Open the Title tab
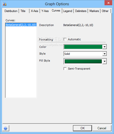Image resolution: width=114 pixels, height=134 pixels. point(24,11)
